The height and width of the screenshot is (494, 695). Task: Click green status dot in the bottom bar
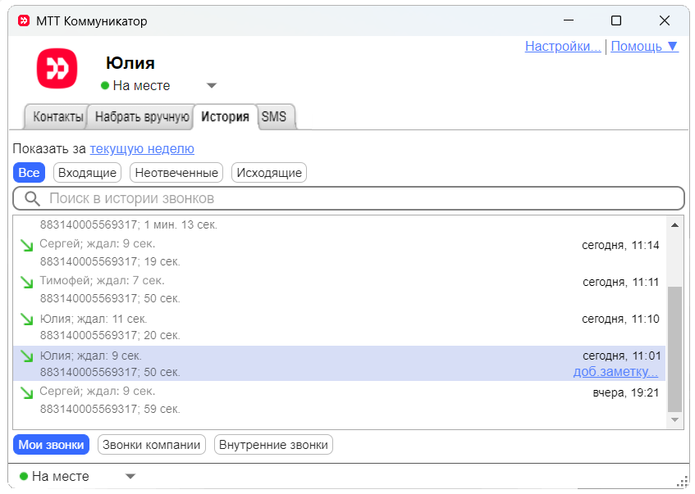pyautogui.click(x=24, y=476)
